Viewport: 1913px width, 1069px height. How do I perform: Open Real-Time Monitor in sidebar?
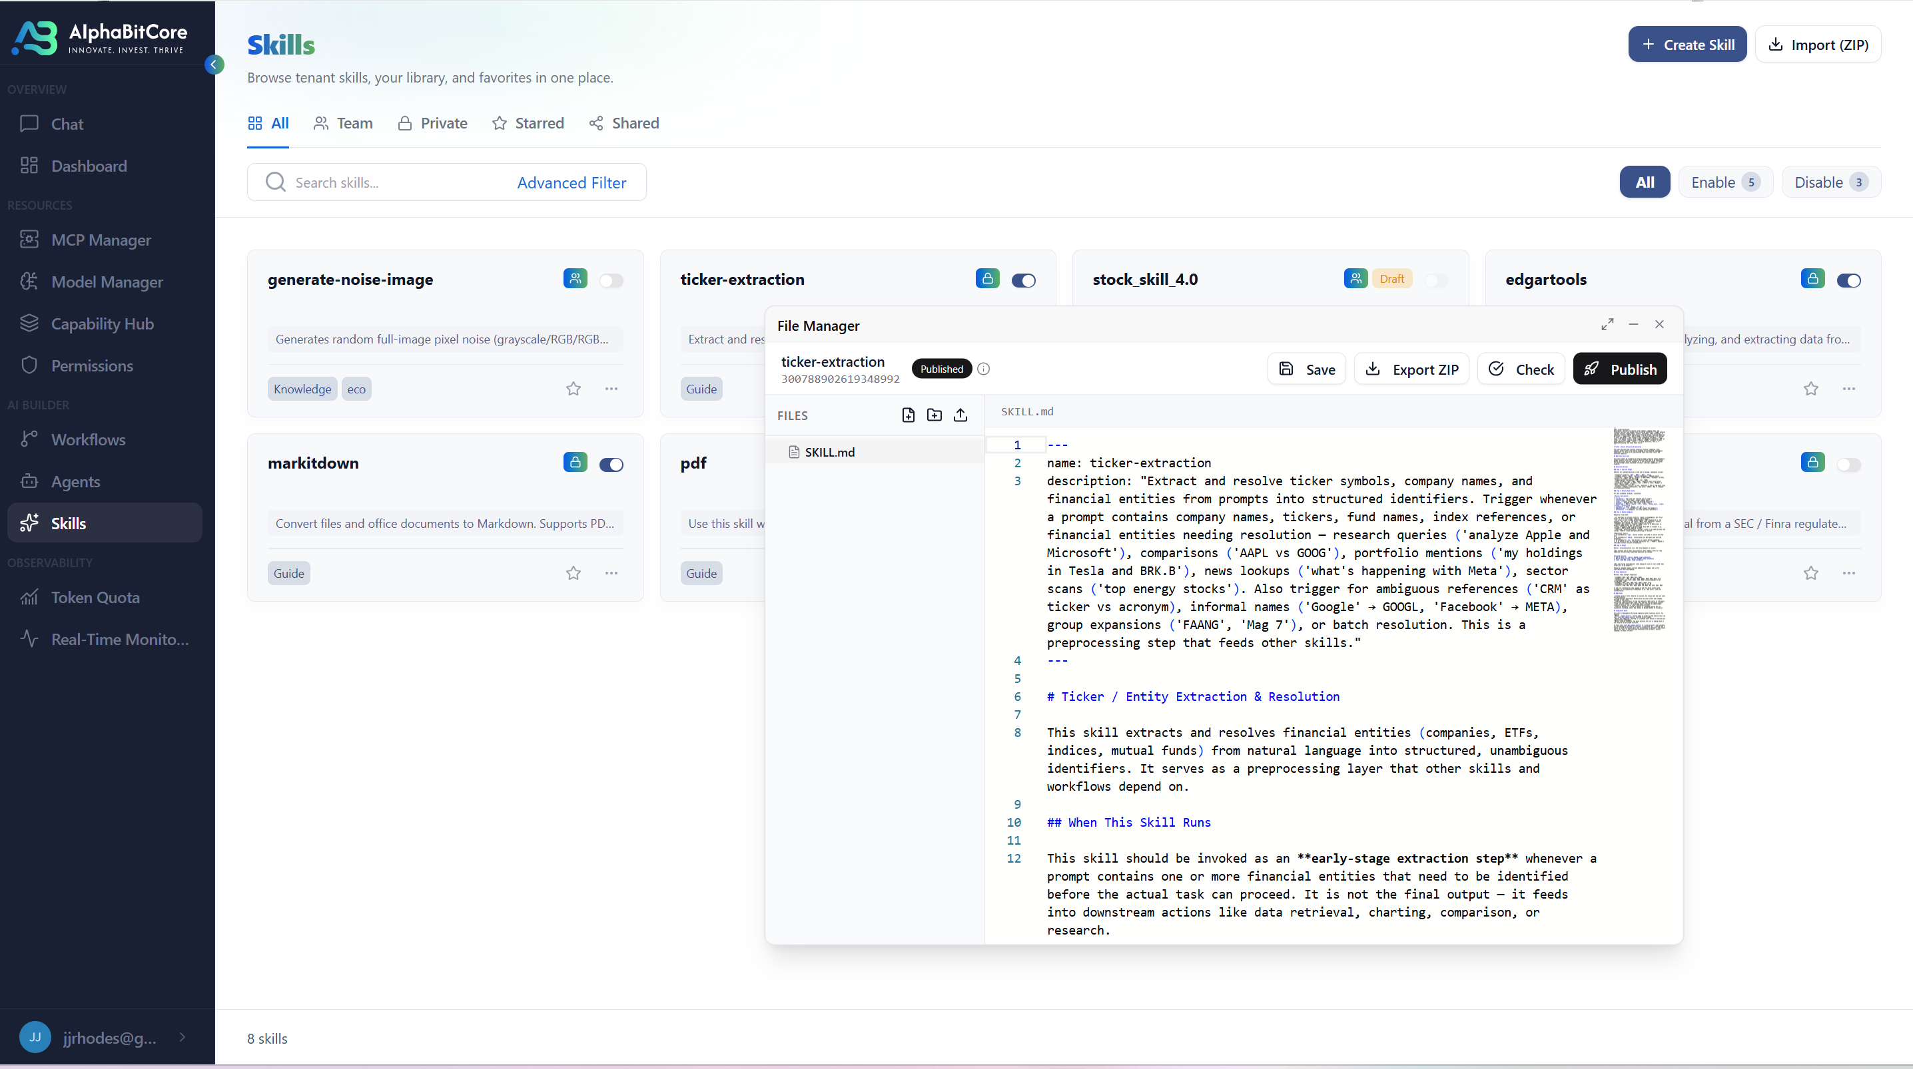119,639
